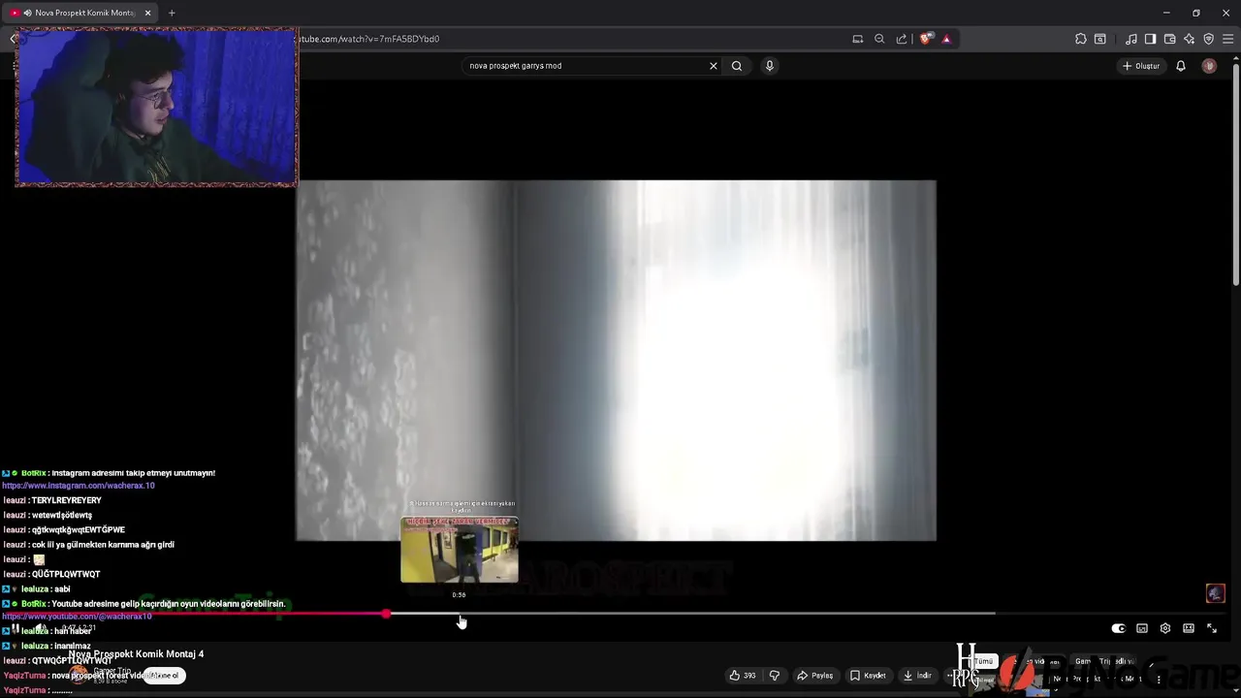
Task: Click the video title Nova Prospekt Komik Montaj 4
Action: pos(136,654)
